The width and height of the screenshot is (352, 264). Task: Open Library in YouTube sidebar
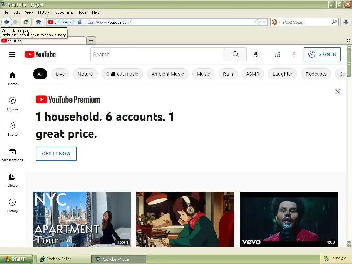pyautogui.click(x=12, y=180)
